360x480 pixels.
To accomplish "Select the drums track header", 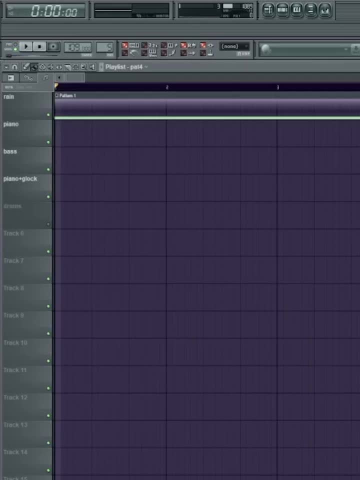I will [x=27, y=215].
